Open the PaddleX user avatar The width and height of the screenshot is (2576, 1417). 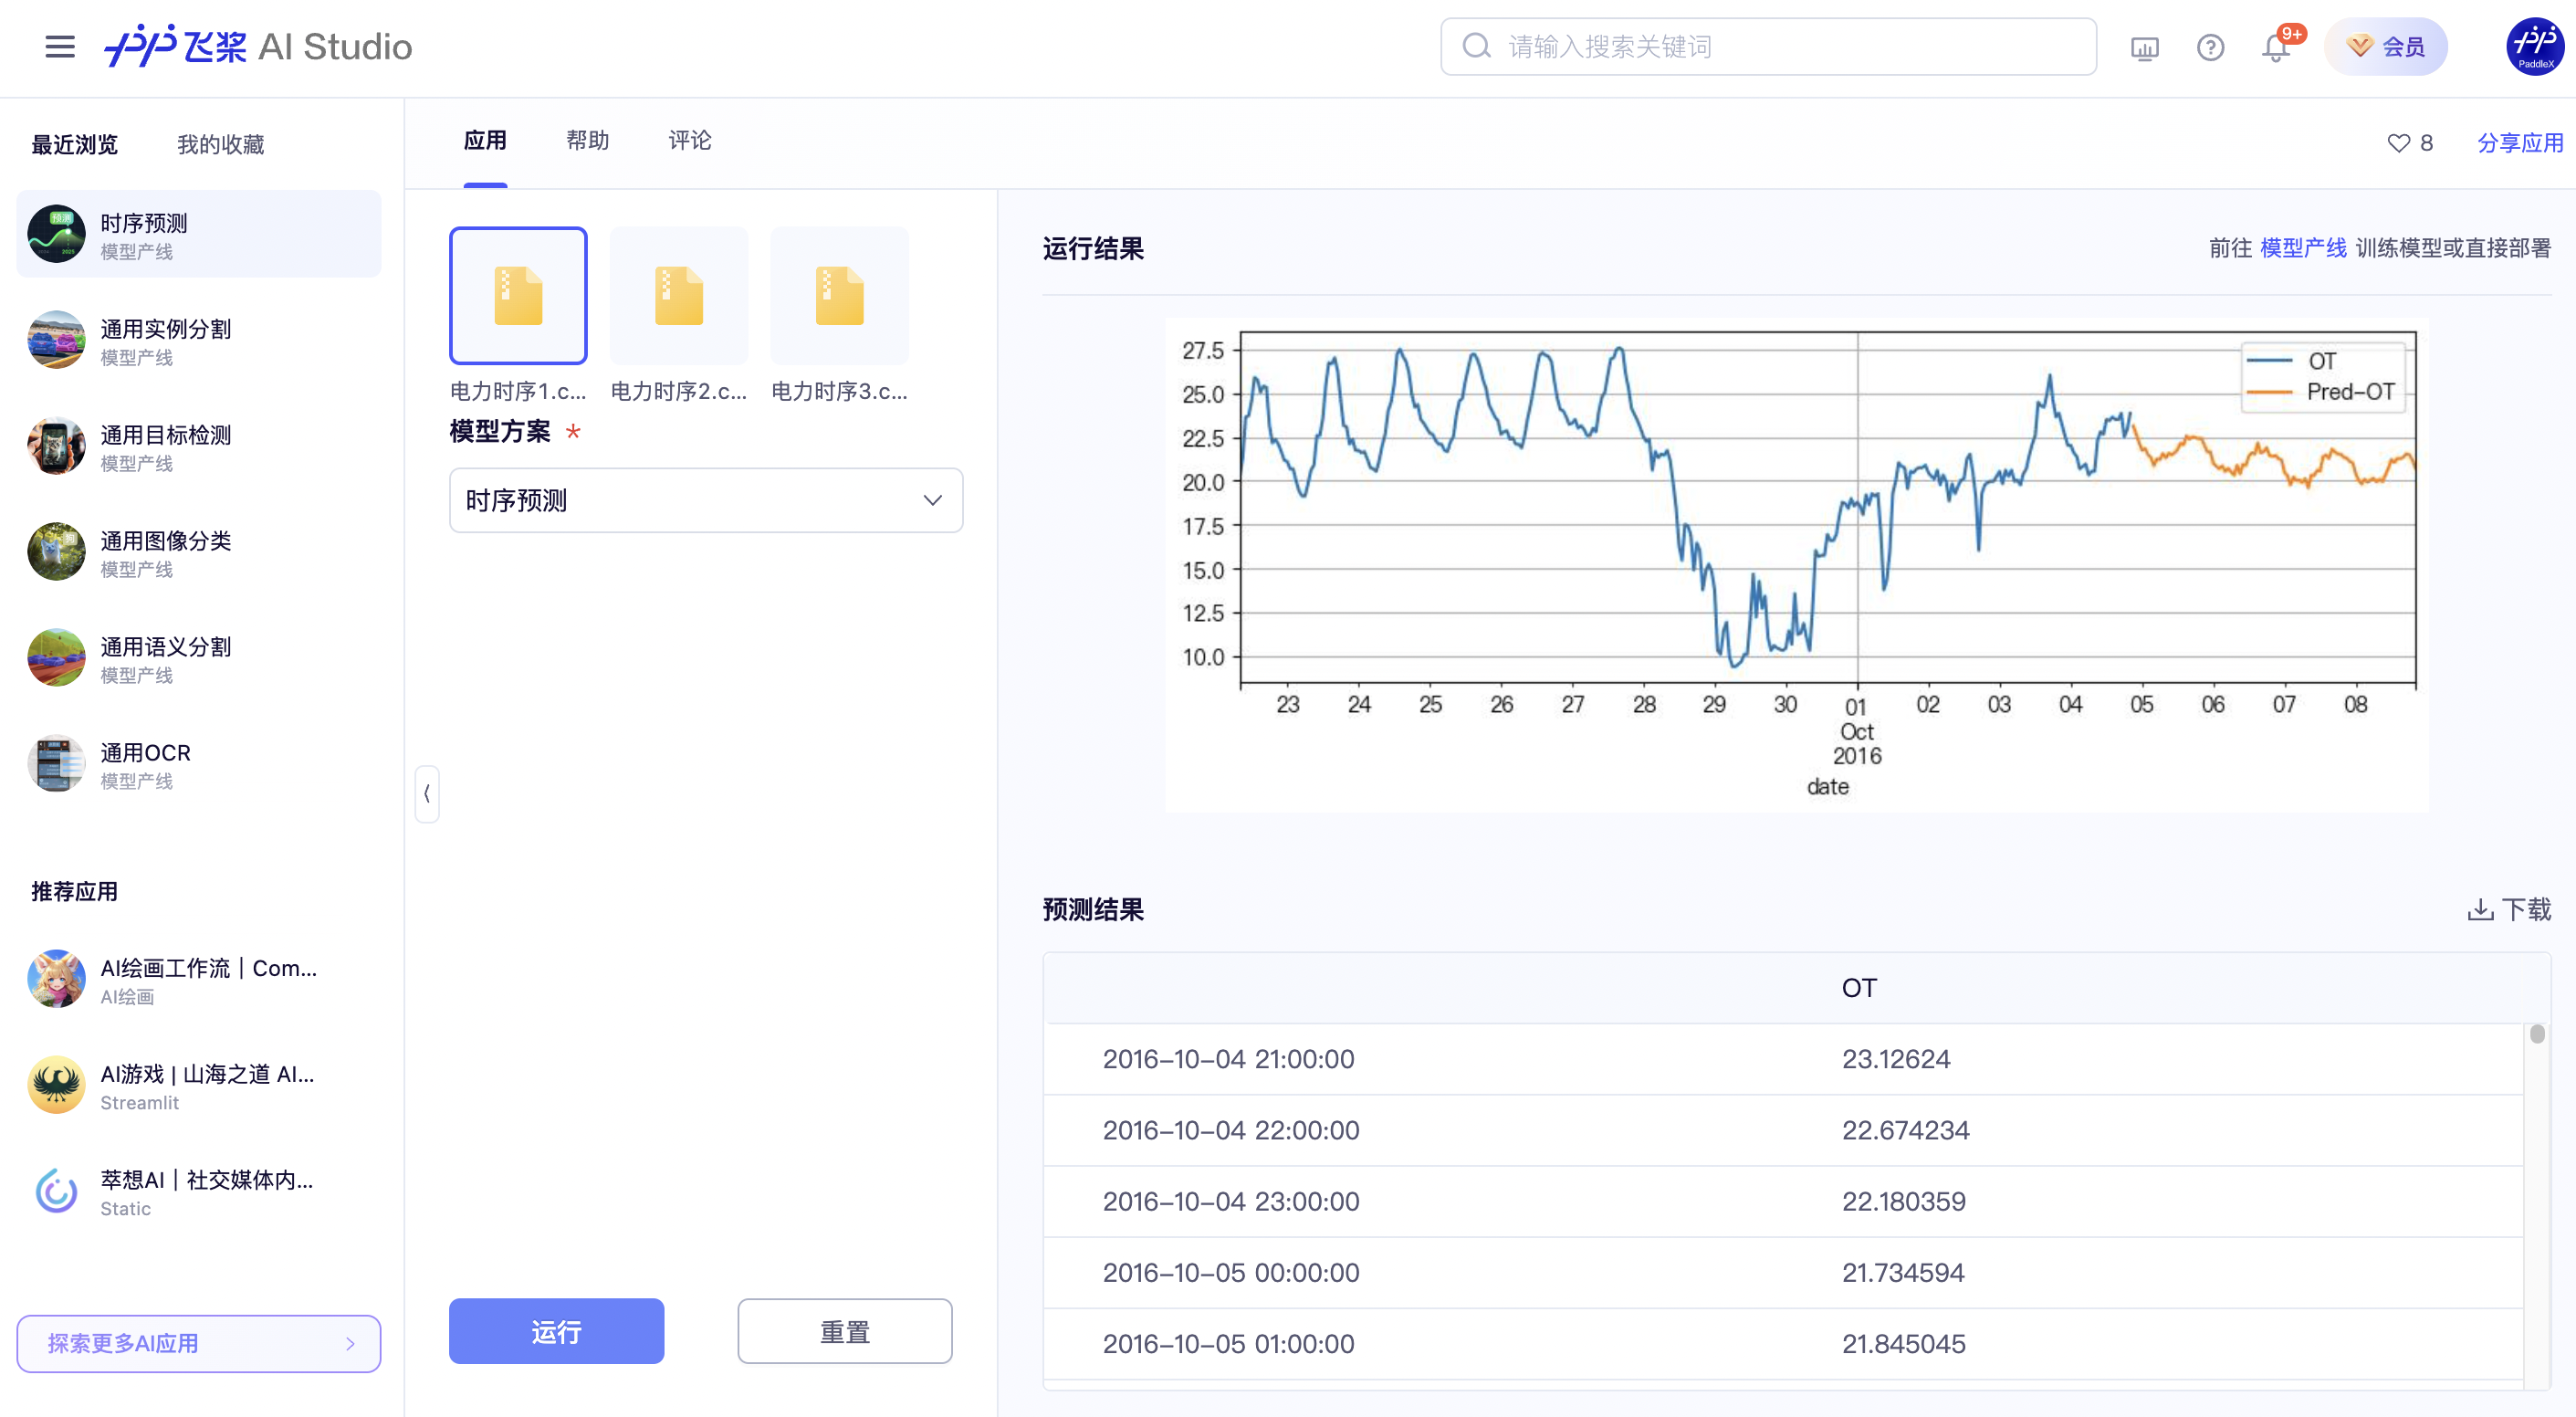point(2534,46)
